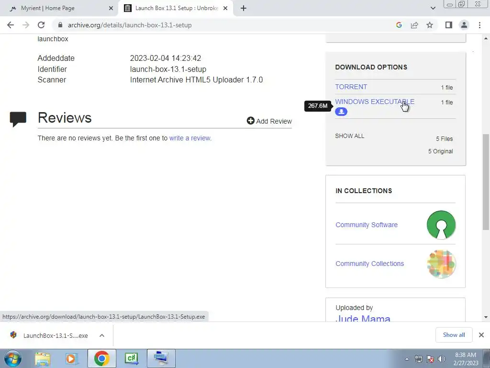Expand SHOW ALL download files
The height and width of the screenshot is (368, 490).
[x=350, y=136]
